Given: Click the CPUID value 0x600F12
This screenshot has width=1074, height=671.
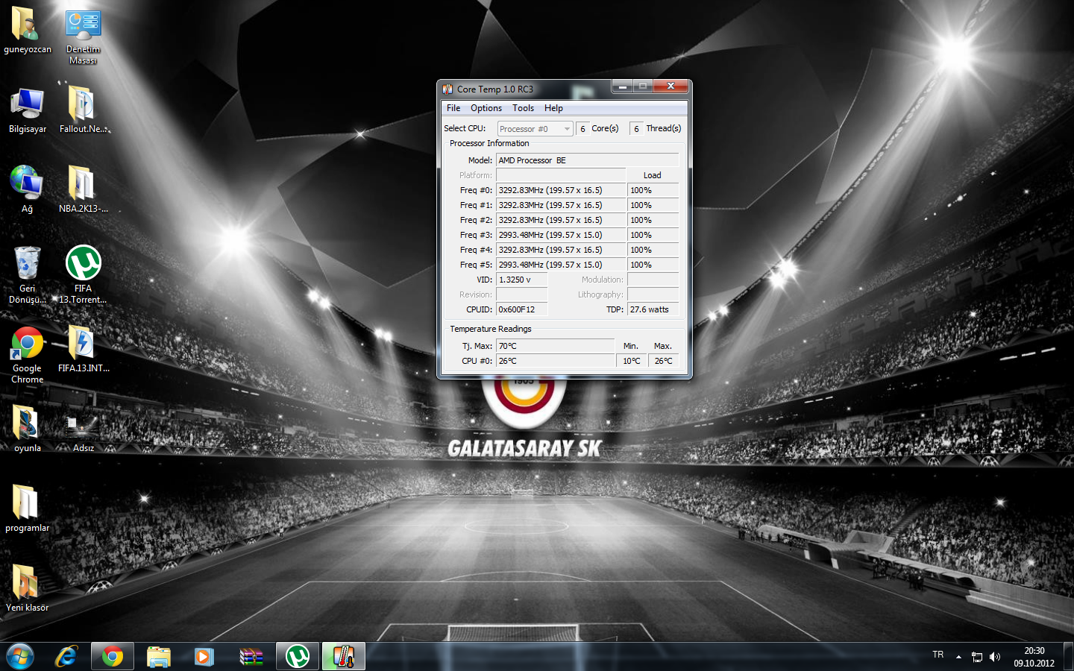Looking at the screenshot, I should coord(522,309).
